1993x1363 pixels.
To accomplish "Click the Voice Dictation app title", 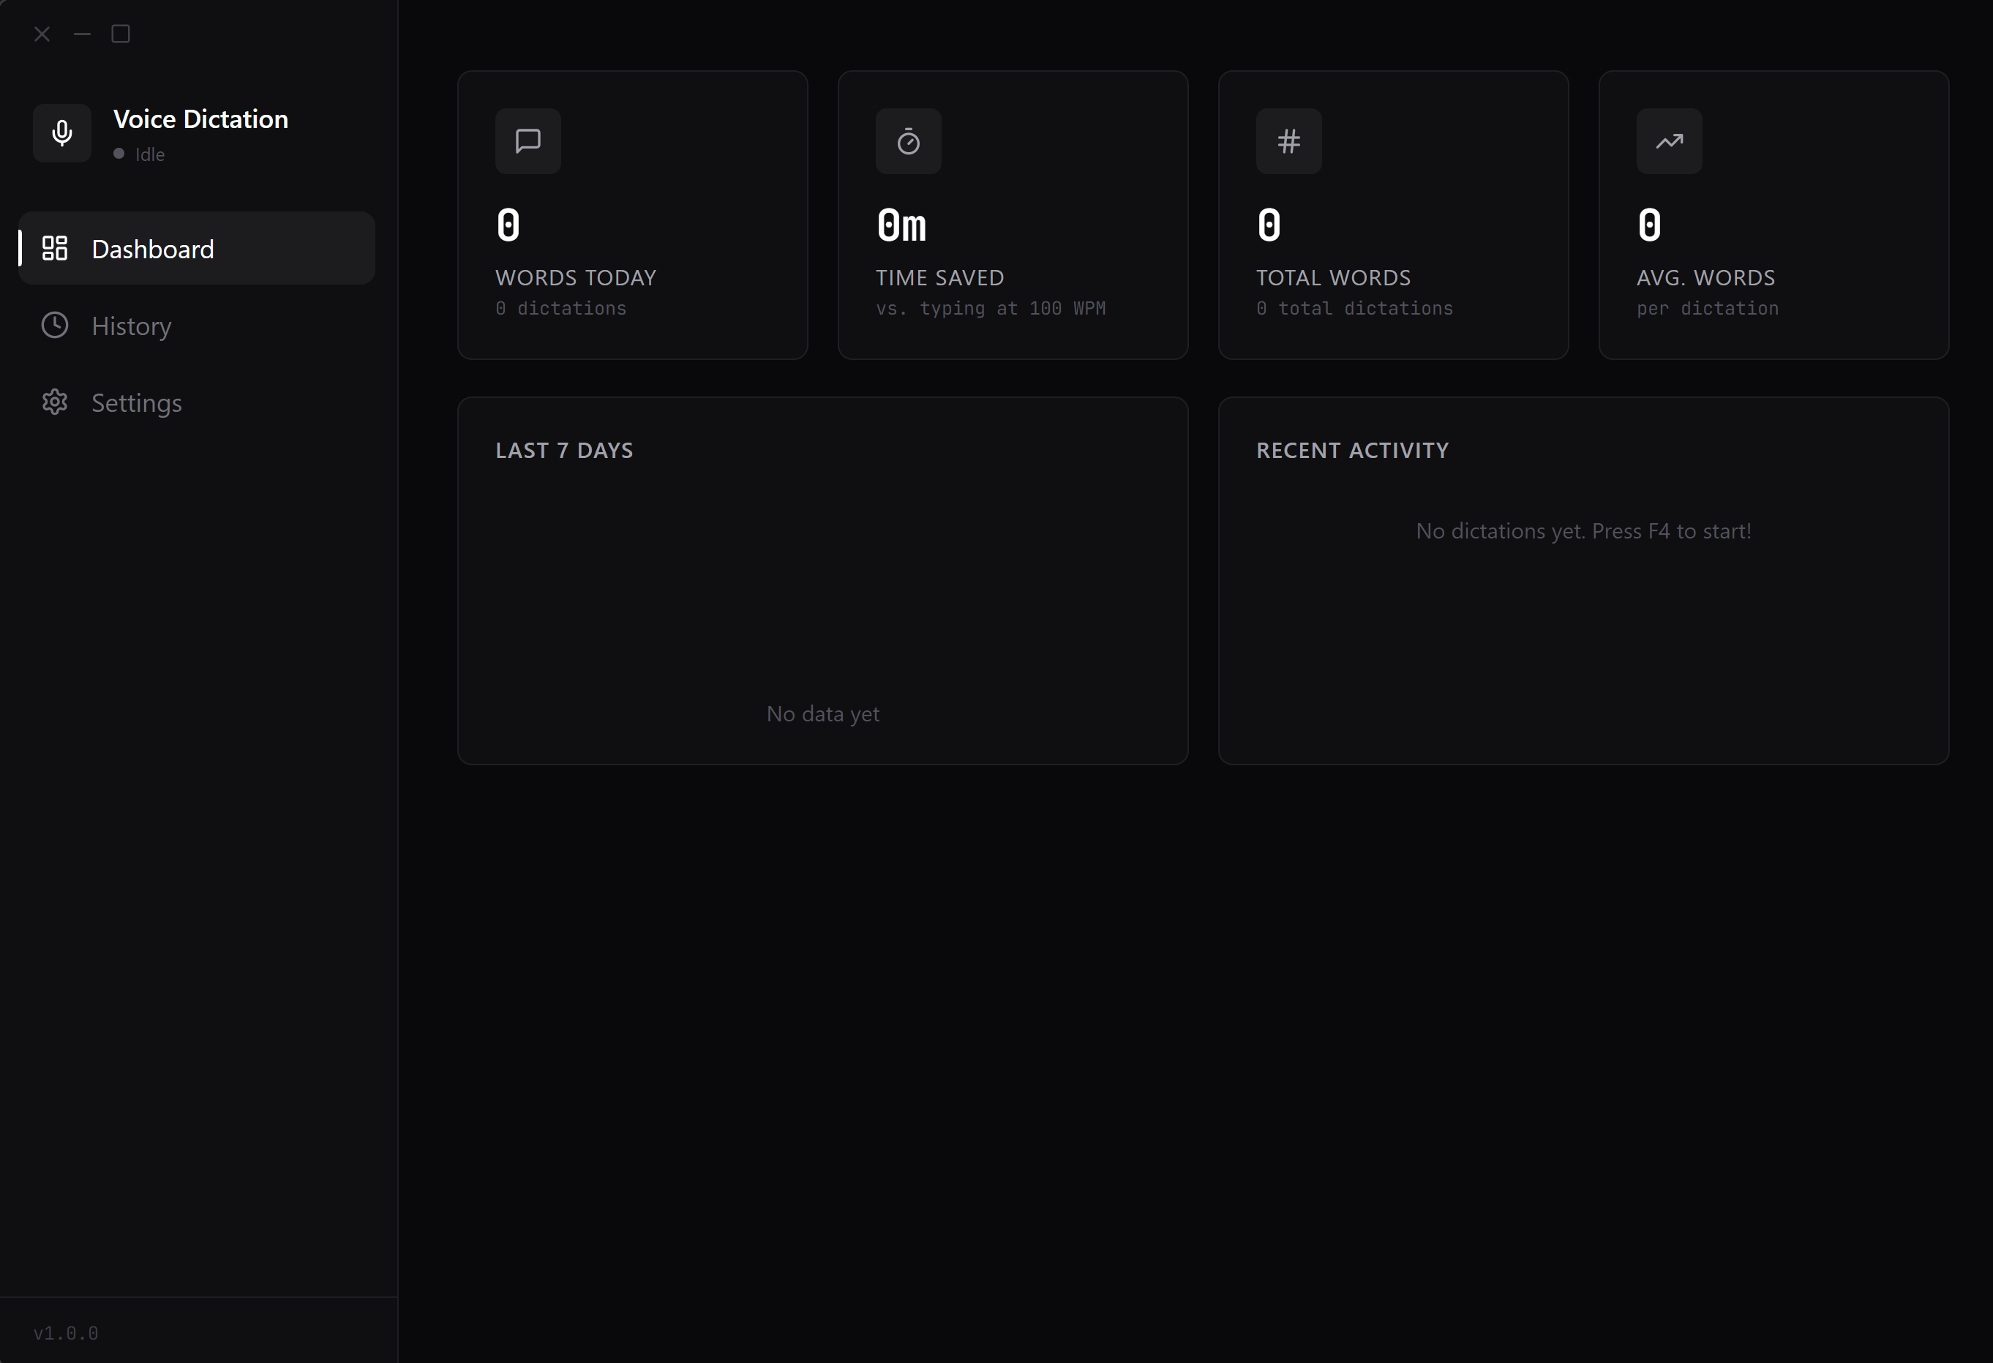I will (200, 119).
